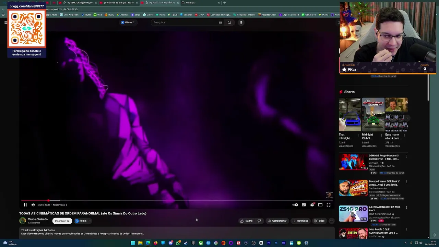
Task: Open the MEGA bookmark
Action: [x=200, y=15]
